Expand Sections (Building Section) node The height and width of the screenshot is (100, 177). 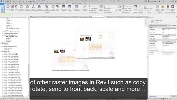coord(3,34)
